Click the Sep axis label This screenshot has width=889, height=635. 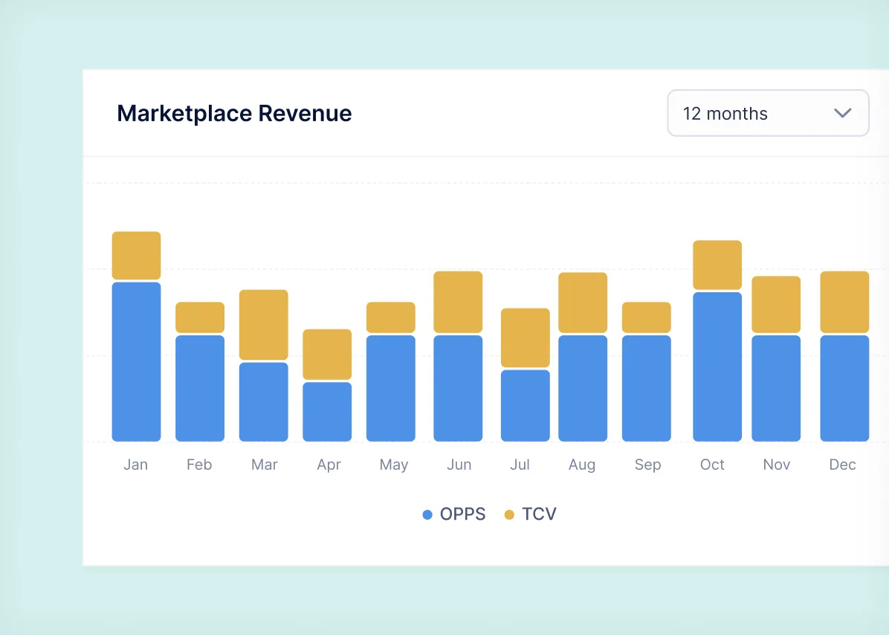click(648, 465)
